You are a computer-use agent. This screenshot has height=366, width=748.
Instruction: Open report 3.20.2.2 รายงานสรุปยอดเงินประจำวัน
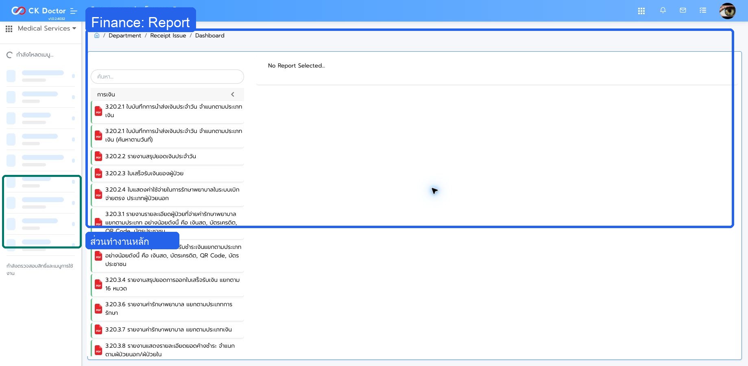[x=167, y=157]
